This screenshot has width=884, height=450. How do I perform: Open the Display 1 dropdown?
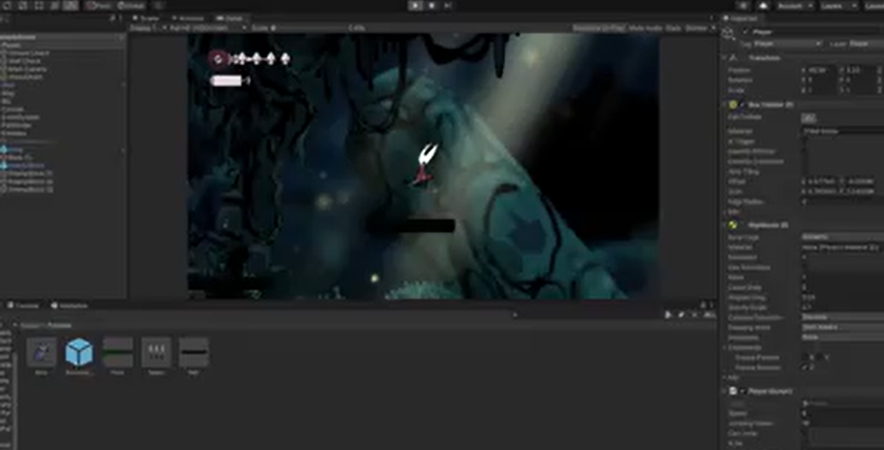pos(148,27)
